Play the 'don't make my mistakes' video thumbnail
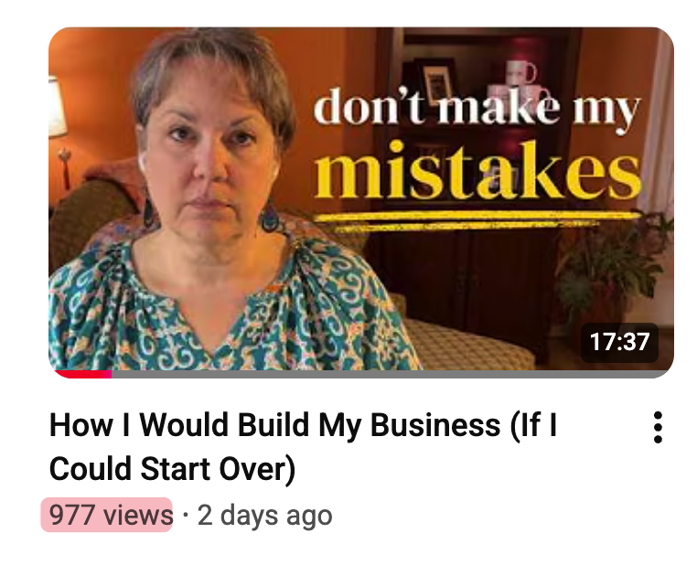 pos(361,203)
